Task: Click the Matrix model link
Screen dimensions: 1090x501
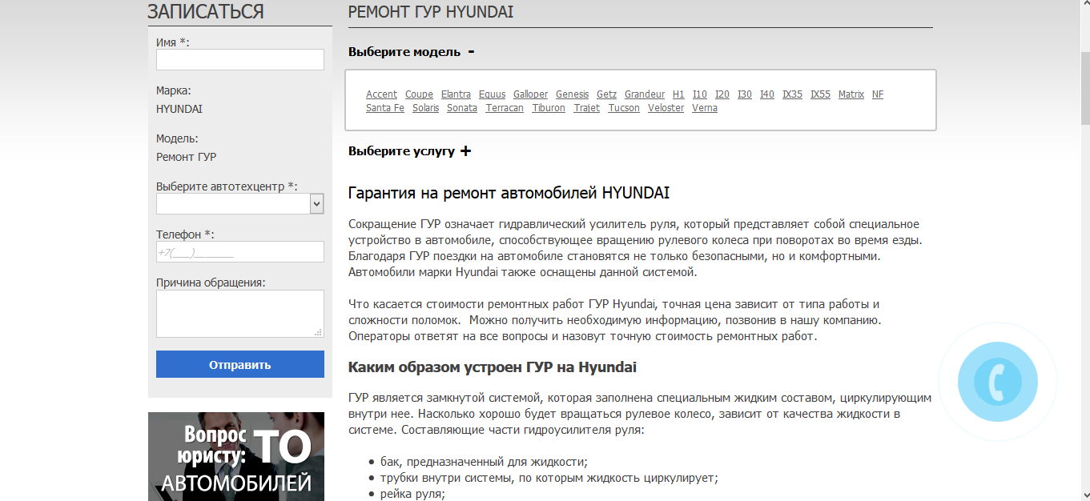Action: (x=851, y=94)
